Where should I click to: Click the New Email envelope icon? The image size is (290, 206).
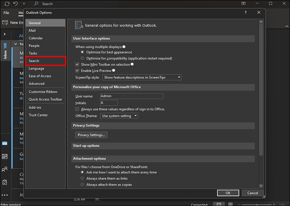tap(5, 23)
